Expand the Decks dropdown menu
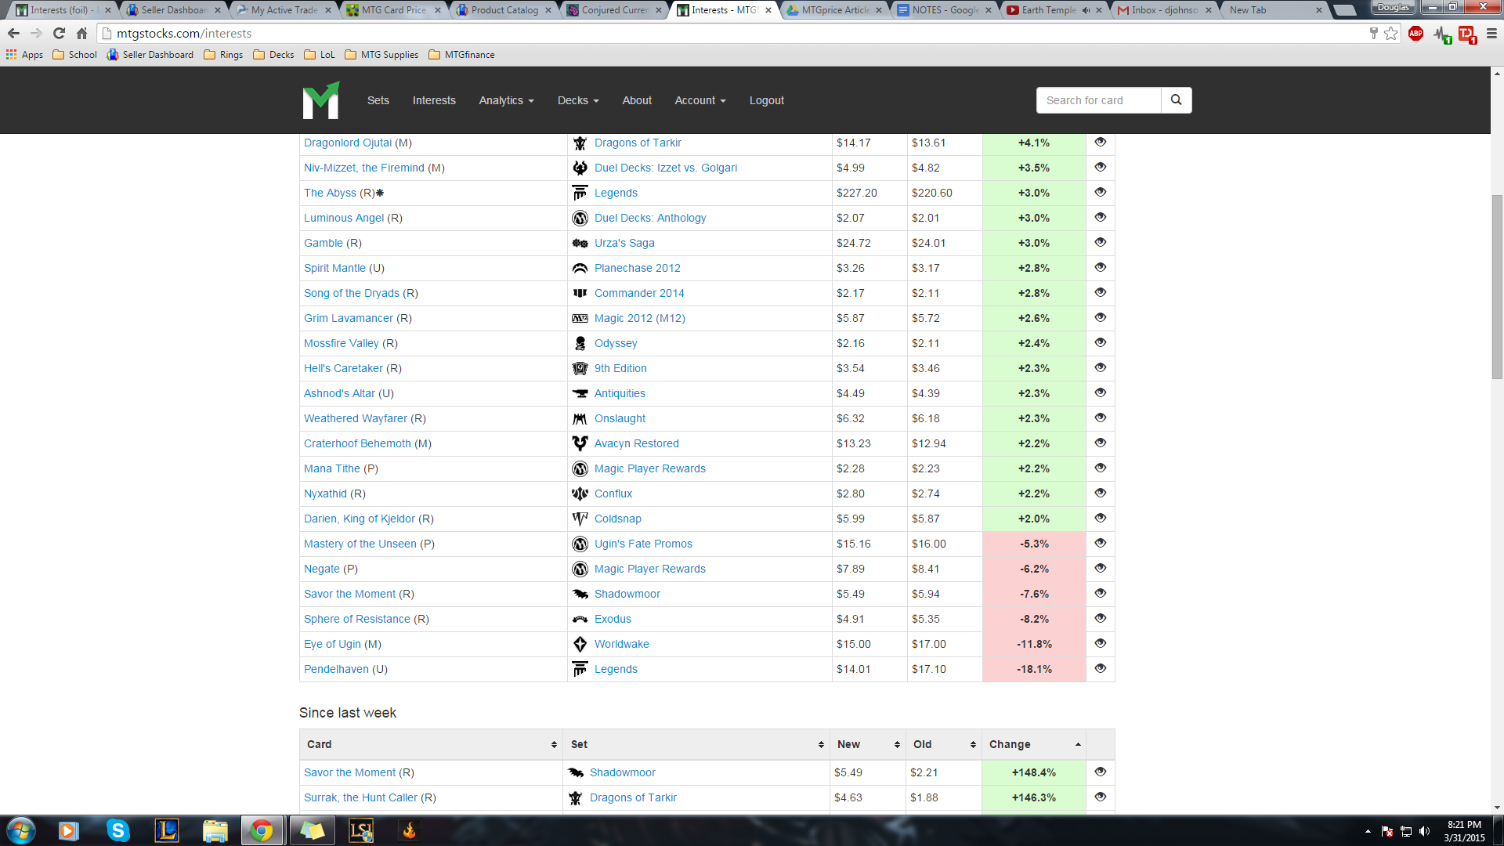This screenshot has height=846, width=1504. (x=578, y=100)
